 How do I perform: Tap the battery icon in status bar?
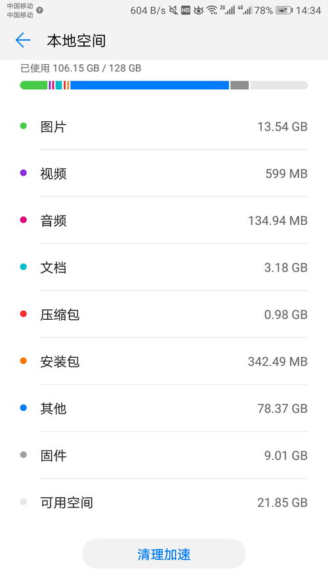pyautogui.click(x=284, y=10)
